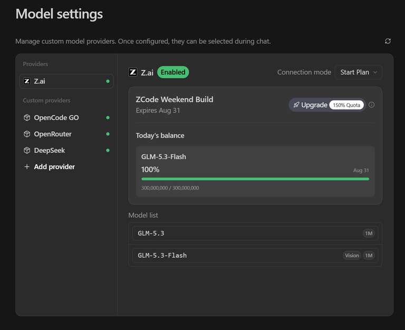The width and height of the screenshot is (405, 330).
Task: Click the Start Plan dropdown chevron
Action: tap(375, 73)
